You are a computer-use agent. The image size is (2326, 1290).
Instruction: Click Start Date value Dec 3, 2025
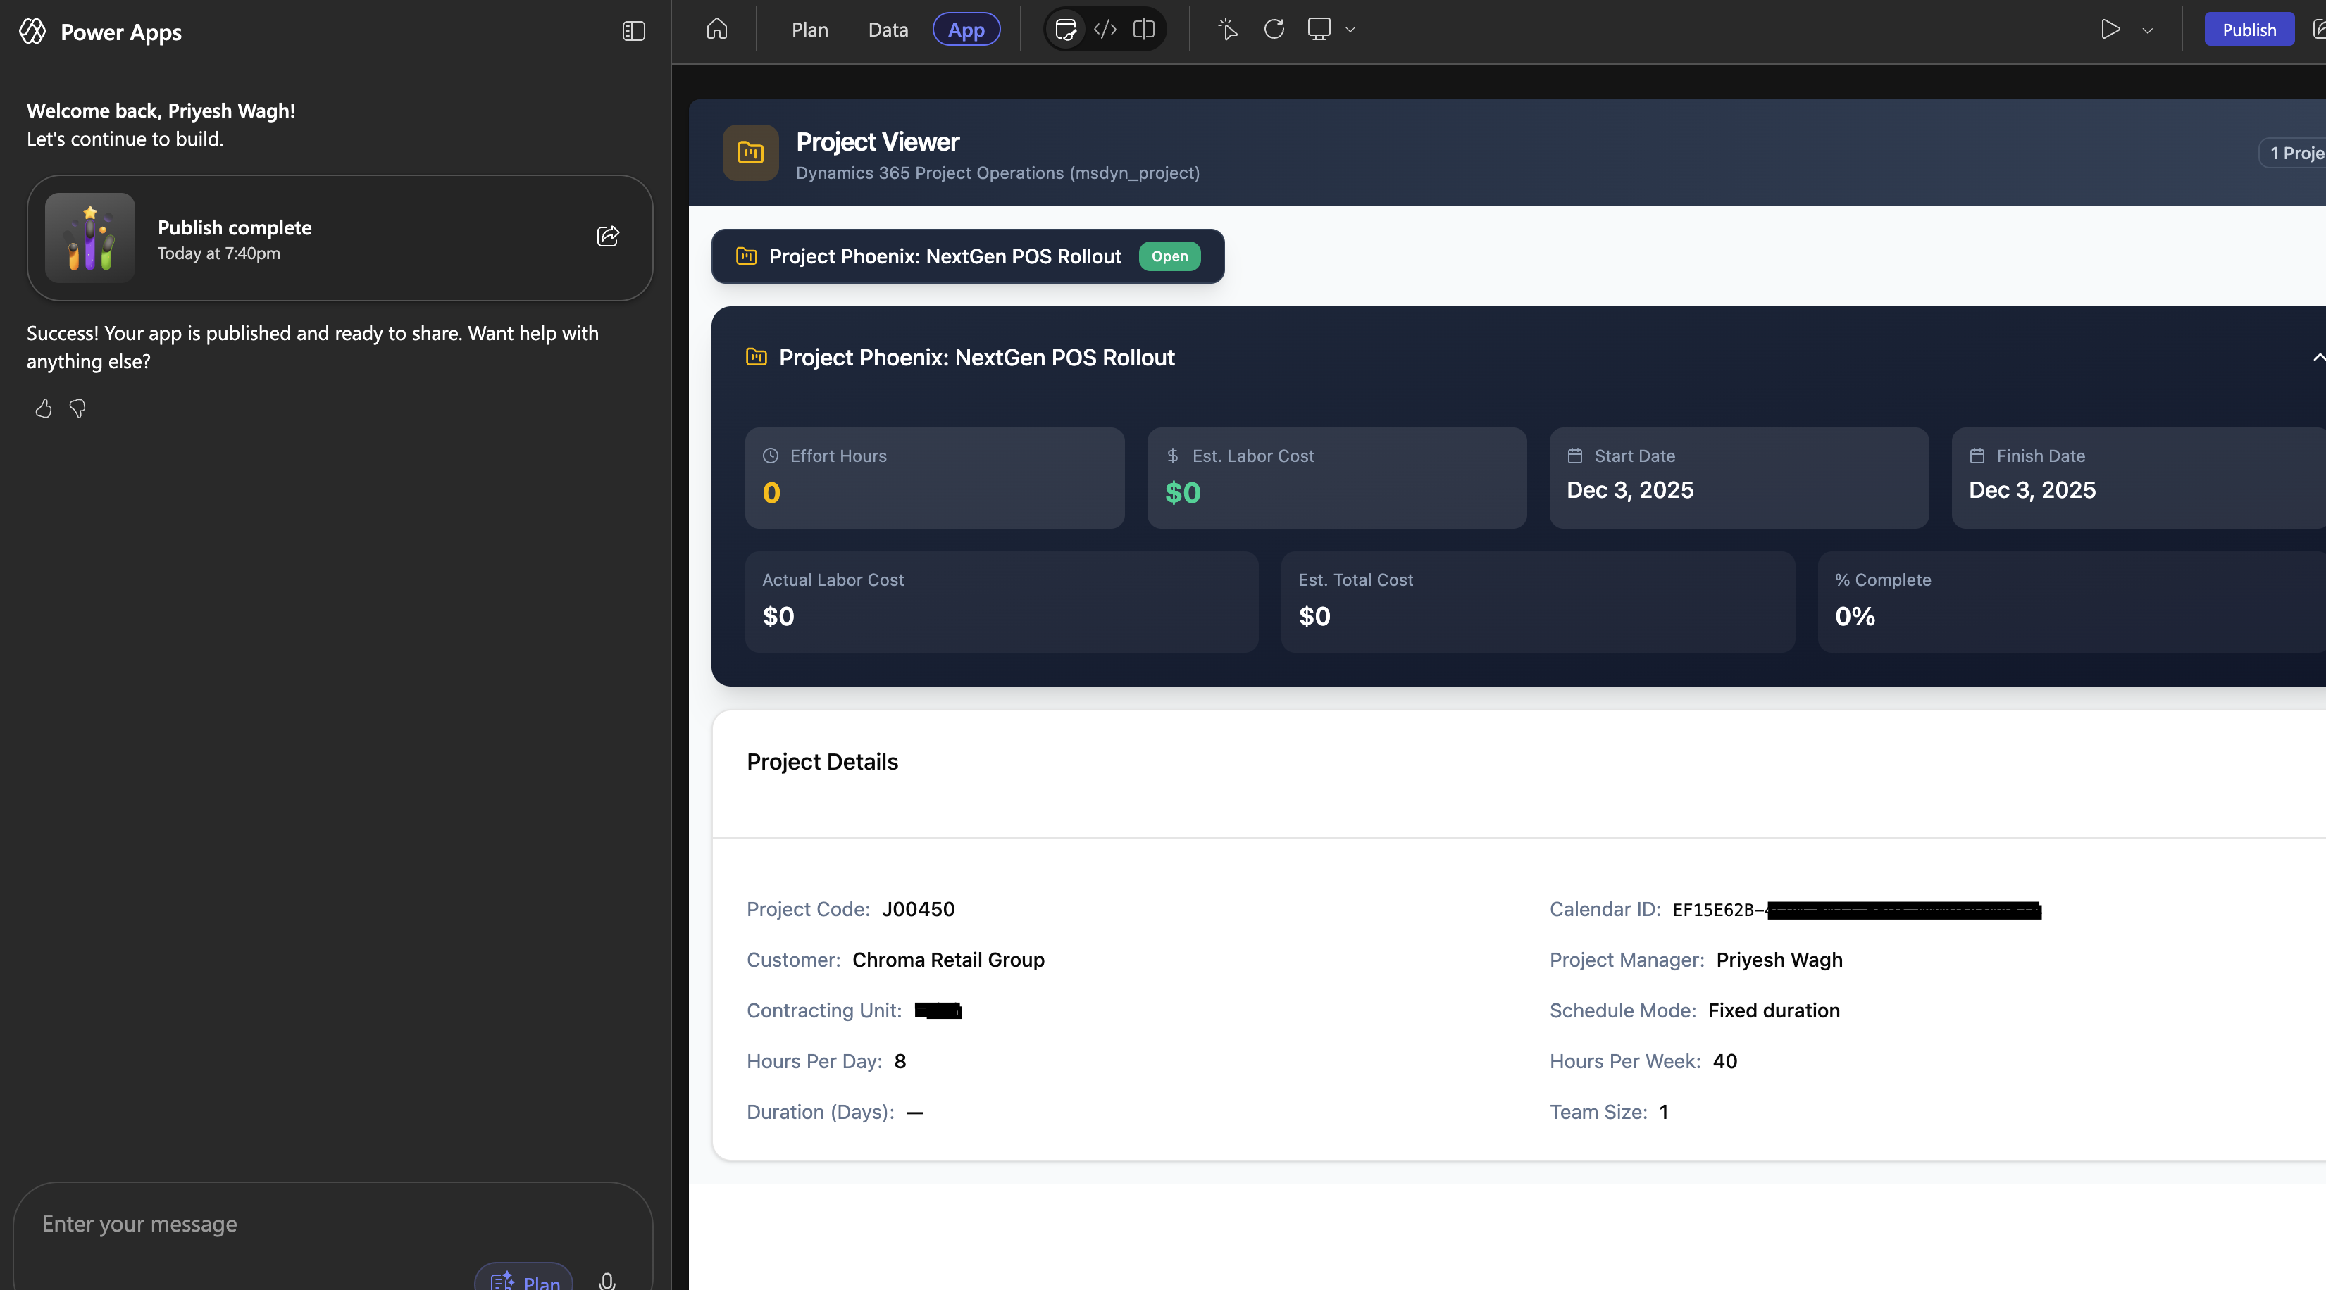1630,490
